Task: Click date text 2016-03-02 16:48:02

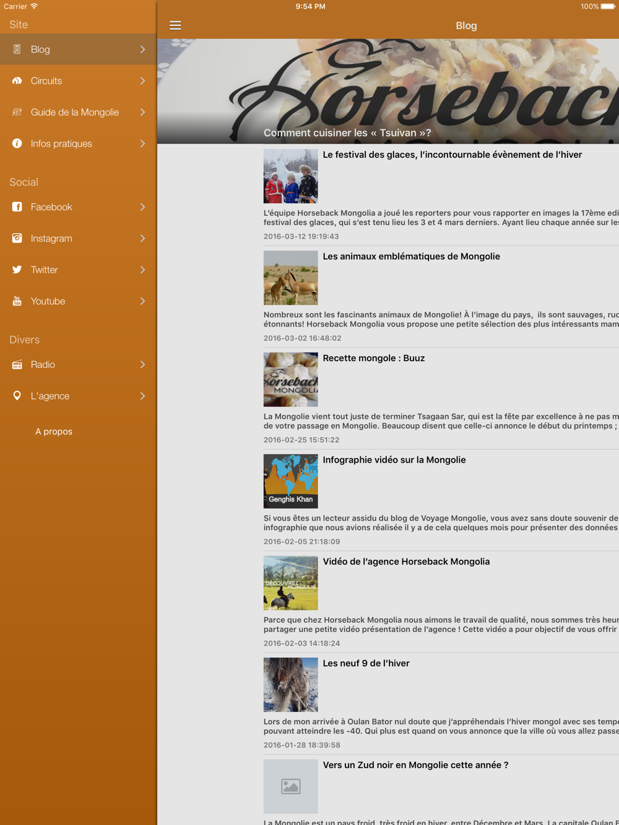Action: point(303,338)
